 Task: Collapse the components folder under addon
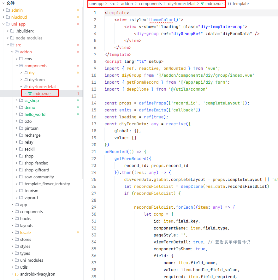click(x=17, y=66)
